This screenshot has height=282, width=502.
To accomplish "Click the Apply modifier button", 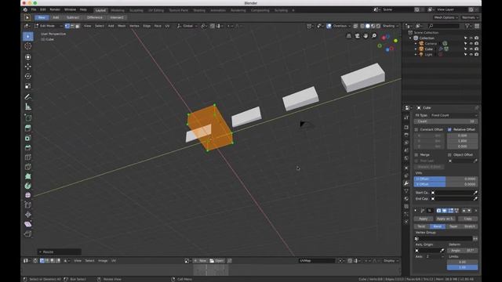I will click(424, 219).
